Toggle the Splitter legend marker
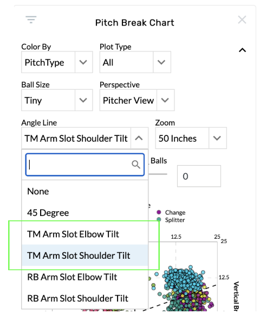260x327 pixels. point(159,219)
